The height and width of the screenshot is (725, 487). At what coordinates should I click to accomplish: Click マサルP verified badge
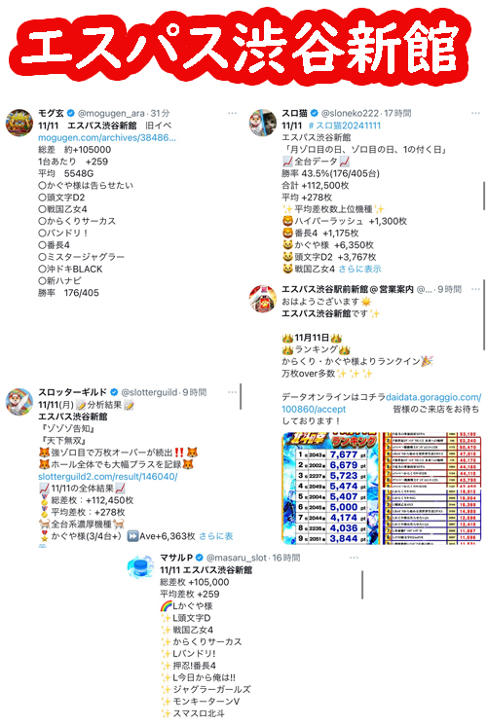199,558
